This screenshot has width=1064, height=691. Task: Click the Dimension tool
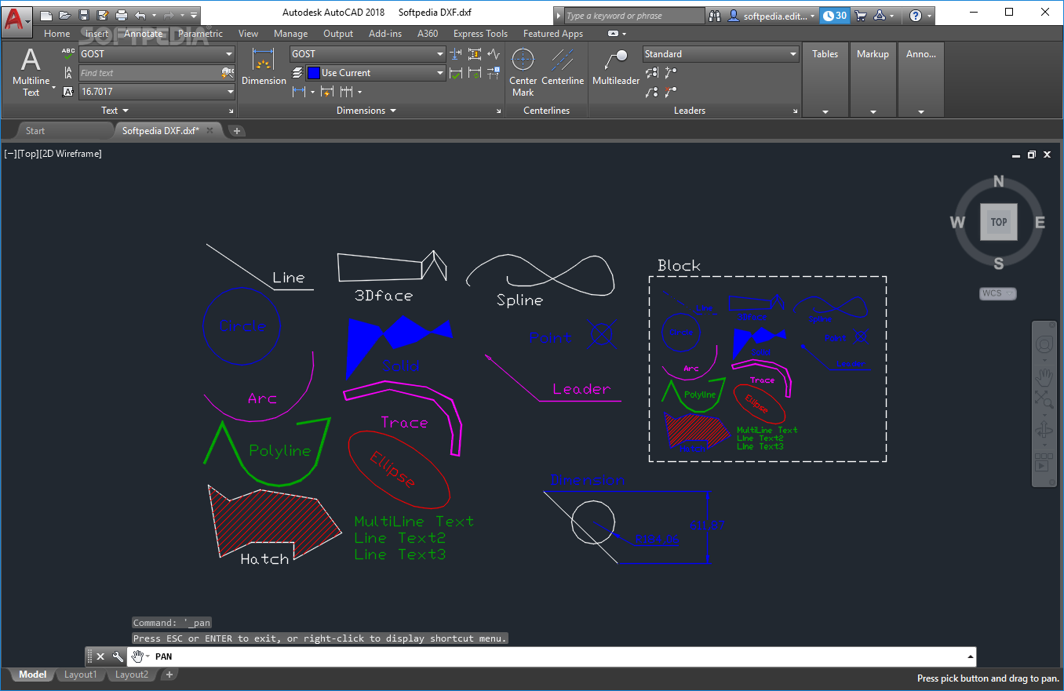point(264,67)
